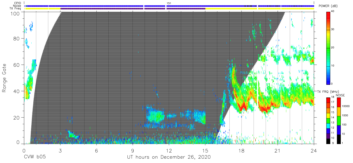Viewport: 353px width, 163px height.
Task: Click power scale value '10'
Action: click(x=332, y=66)
